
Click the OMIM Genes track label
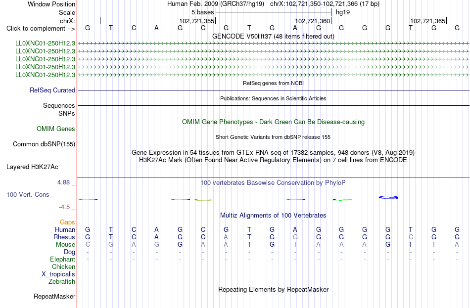coord(56,129)
